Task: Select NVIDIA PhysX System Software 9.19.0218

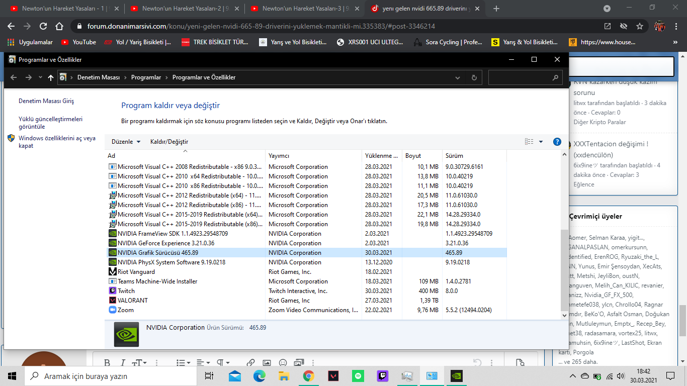Action: pyautogui.click(x=307, y=262)
